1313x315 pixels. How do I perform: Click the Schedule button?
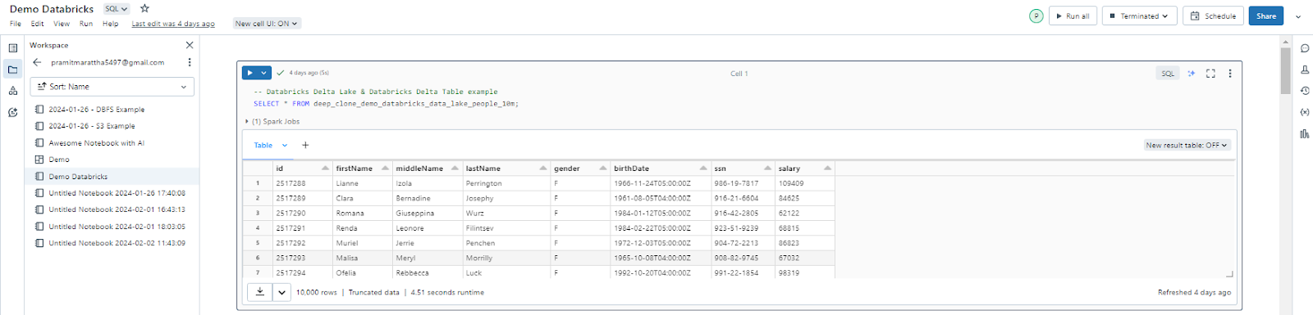point(1213,16)
